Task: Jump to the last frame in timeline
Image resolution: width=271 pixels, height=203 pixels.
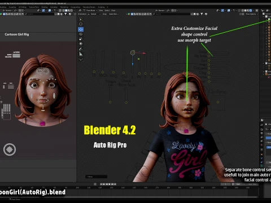Action: click(115, 184)
